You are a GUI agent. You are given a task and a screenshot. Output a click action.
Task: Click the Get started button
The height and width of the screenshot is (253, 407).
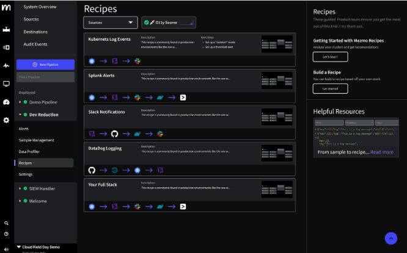(x=330, y=88)
